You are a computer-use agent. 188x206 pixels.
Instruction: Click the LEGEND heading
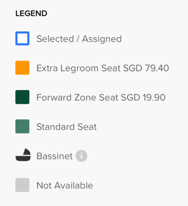(31, 13)
